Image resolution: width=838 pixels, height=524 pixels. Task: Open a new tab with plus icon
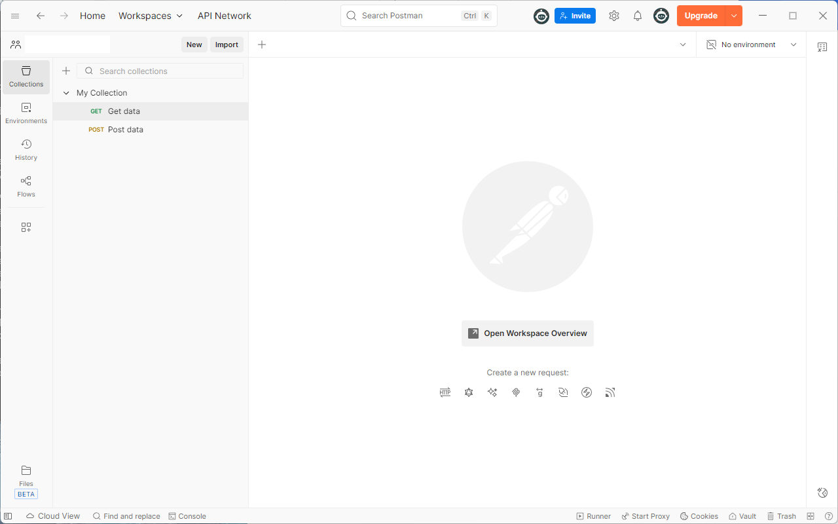(x=262, y=45)
